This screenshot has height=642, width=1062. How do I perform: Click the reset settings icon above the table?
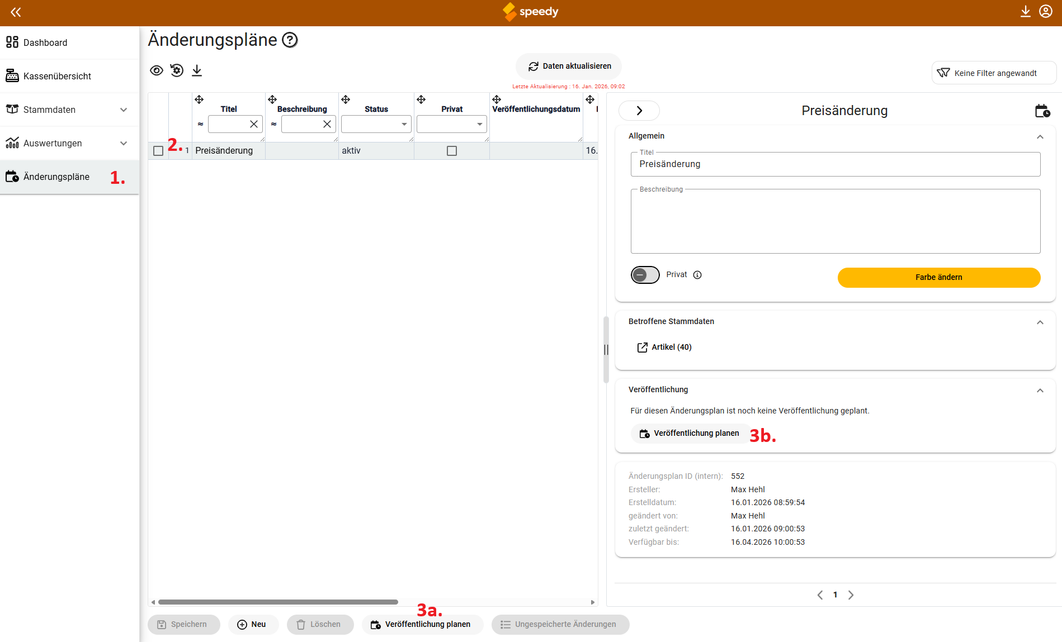tap(177, 70)
